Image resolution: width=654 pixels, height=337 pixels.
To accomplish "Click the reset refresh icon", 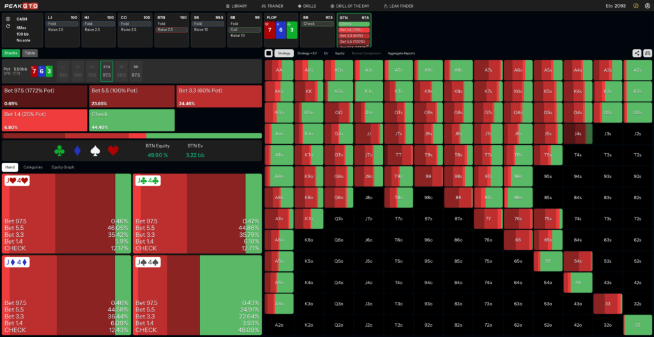I will click(8, 26).
